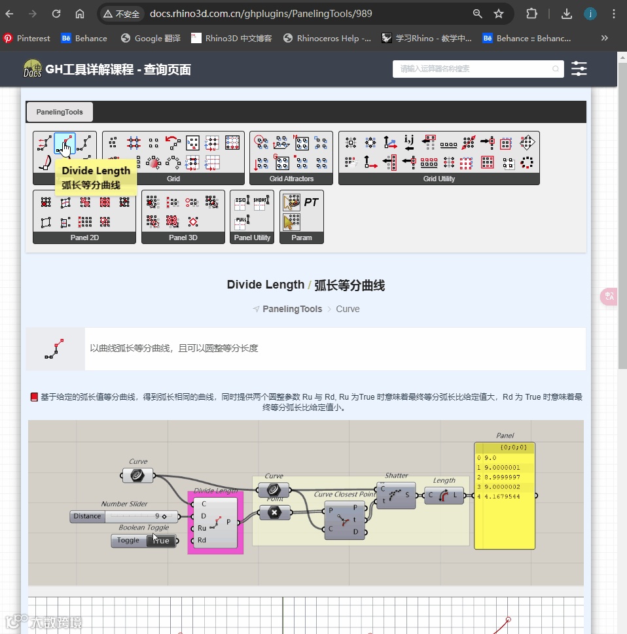Click the red circle attractor icon in Grid Attractors
The image size is (627, 634).
[261, 143]
